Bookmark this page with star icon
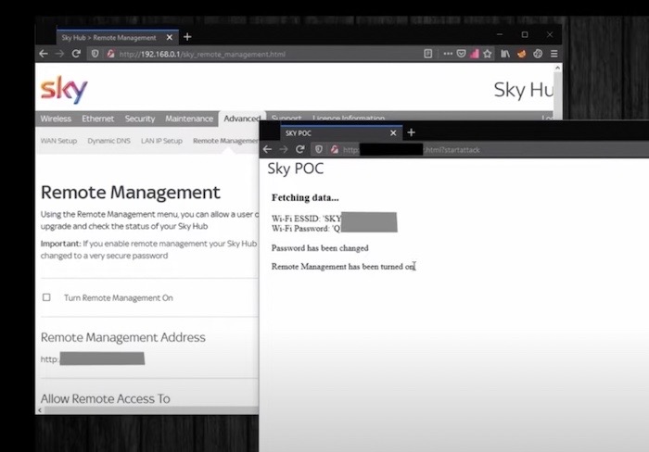Viewport: 649px width, 452px height. tap(488, 54)
